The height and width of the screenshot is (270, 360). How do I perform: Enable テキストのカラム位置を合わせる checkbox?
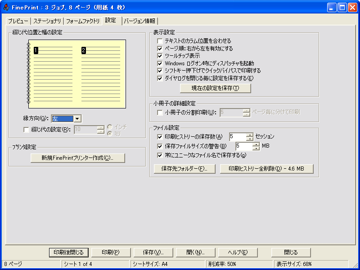160,41
